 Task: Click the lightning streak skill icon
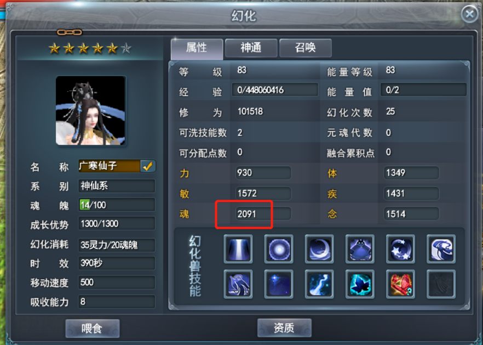point(319,284)
